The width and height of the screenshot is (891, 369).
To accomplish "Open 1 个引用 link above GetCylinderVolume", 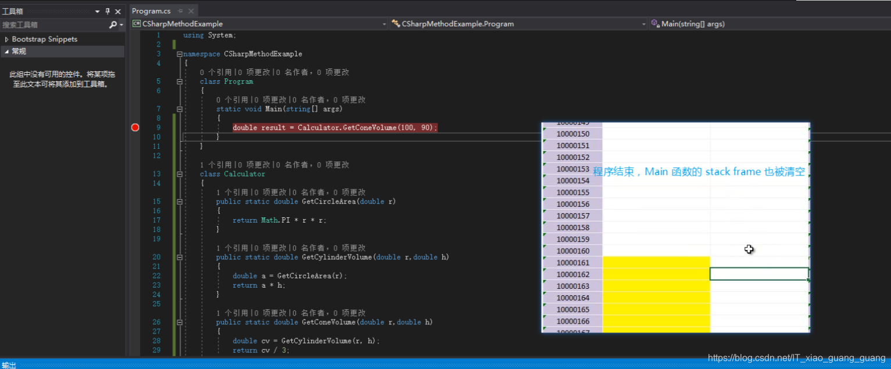I will 232,248.
